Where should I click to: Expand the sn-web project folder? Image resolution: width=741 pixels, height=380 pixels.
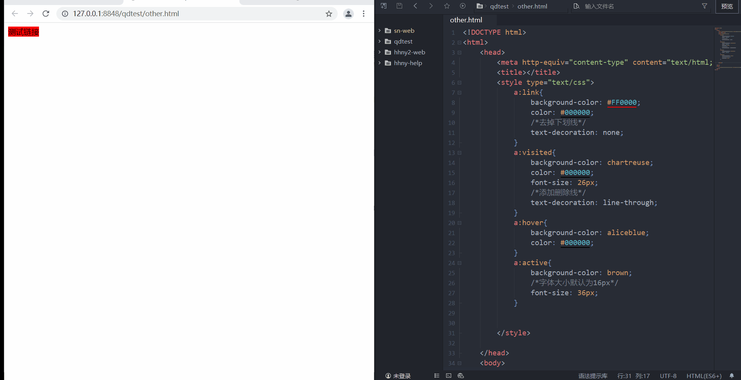click(x=380, y=30)
